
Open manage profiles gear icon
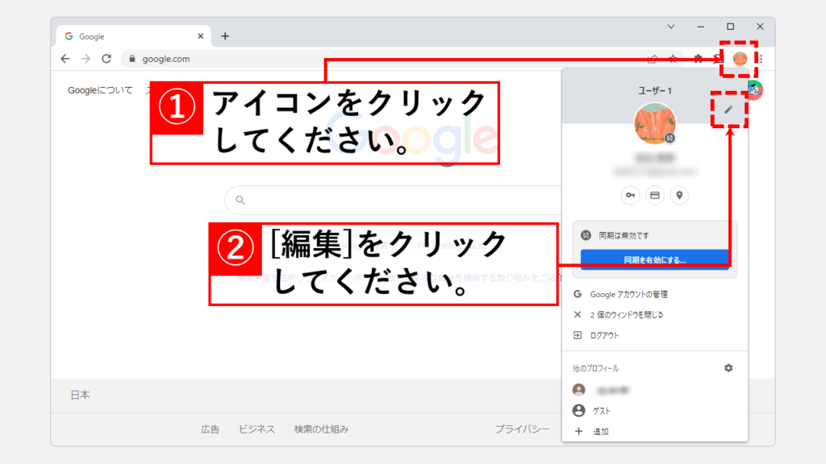click(x=728, y=368)
